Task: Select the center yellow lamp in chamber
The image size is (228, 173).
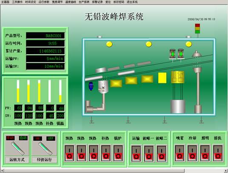Action: point(149,44)
